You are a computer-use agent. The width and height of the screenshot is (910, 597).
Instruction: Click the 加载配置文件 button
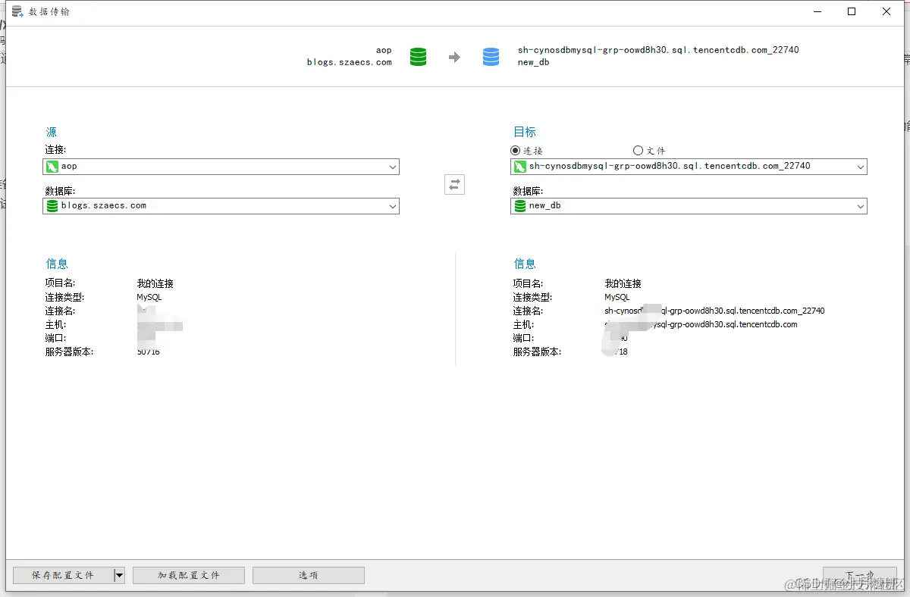pos(188,575)
